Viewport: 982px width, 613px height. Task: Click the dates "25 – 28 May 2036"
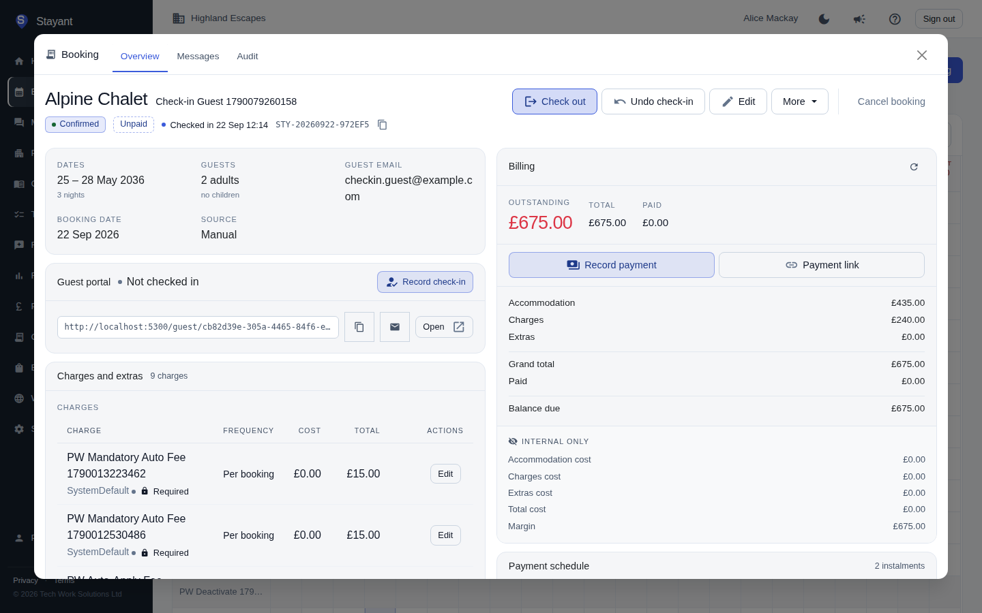click(x=101, y=180)
